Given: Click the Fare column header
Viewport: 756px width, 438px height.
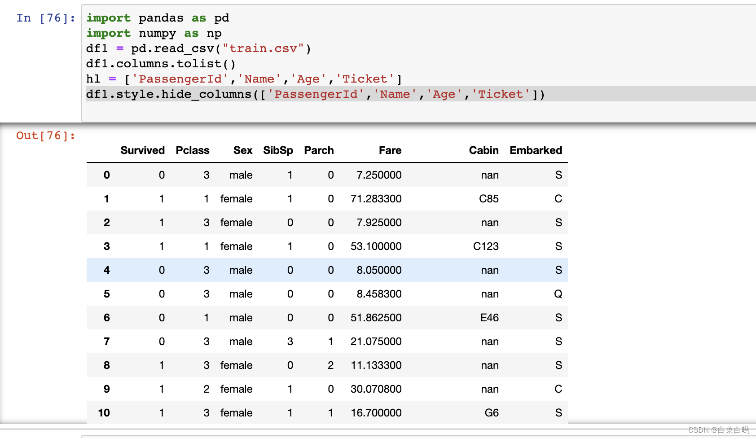Looking at the screenshot, I should [390, 150].
